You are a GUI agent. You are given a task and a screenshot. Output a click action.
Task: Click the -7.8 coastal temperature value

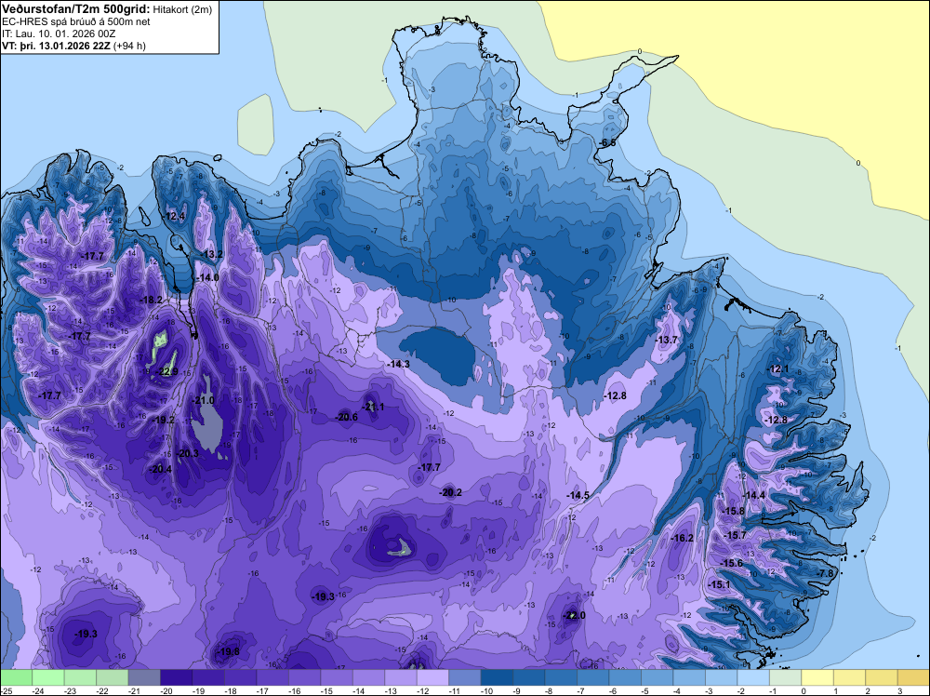826,573
